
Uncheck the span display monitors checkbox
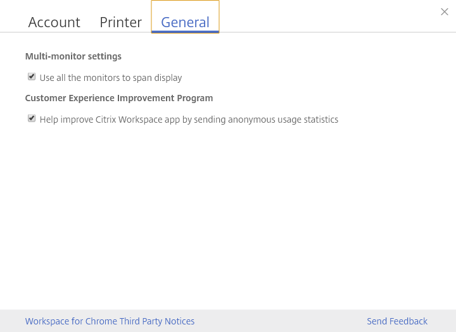click(32, 77)
